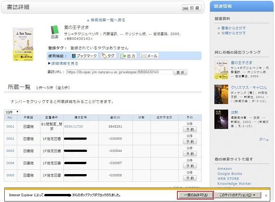Open クリスマス・キャロル in the ranking list
Screen dimensions: 275x202
248,88
